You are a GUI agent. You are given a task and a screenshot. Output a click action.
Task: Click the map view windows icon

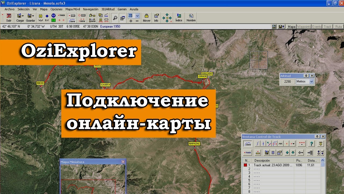(123, 18)
